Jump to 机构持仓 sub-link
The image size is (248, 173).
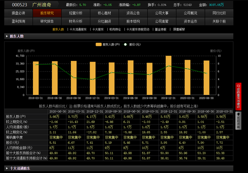pyautogui.click(x=115, y=29)
